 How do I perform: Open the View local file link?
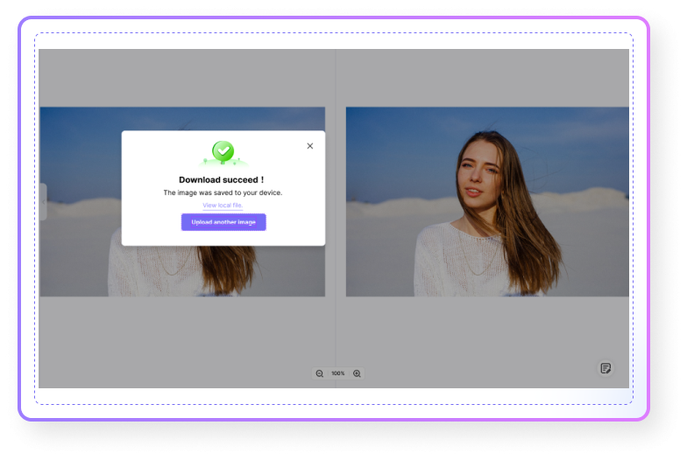point(223,206)
